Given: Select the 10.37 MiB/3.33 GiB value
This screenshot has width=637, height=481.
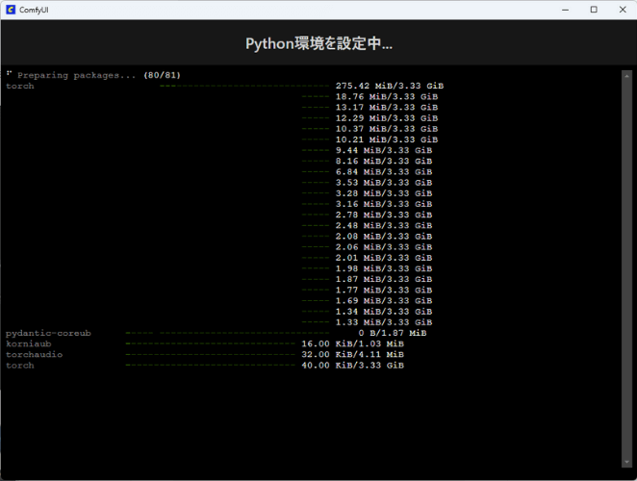Looking at the screenshot, I should pyautogui.click(x=387, y=129).
